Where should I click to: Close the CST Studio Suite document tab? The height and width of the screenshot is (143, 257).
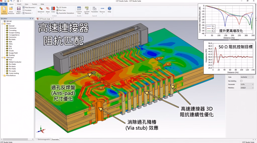click(x=52, y=19)
